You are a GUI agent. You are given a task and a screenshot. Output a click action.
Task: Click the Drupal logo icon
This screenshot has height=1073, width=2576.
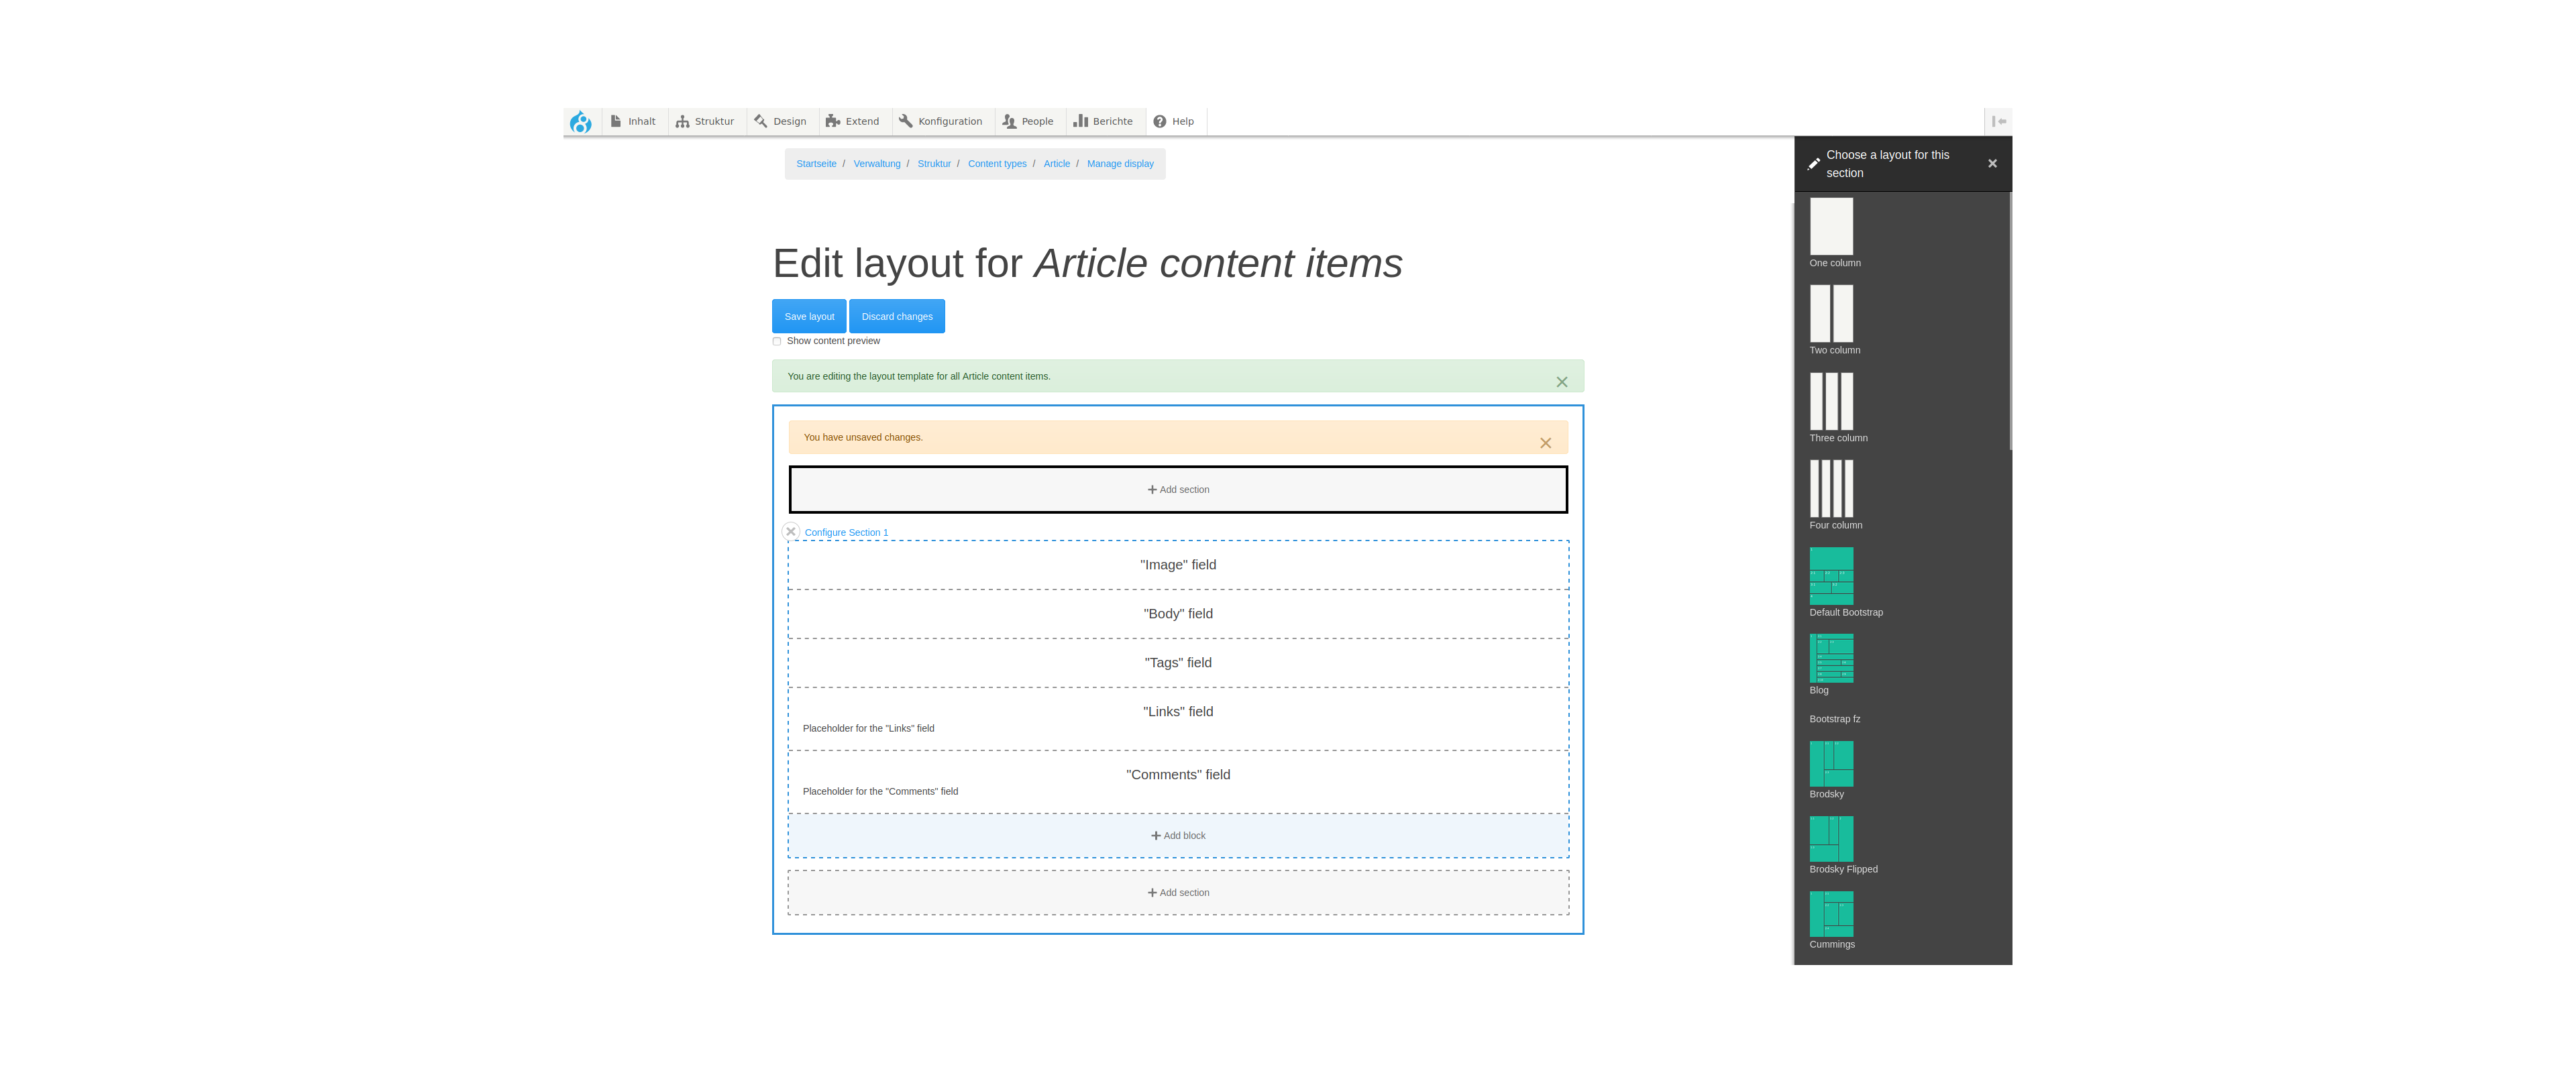click(x=581, y=121)
